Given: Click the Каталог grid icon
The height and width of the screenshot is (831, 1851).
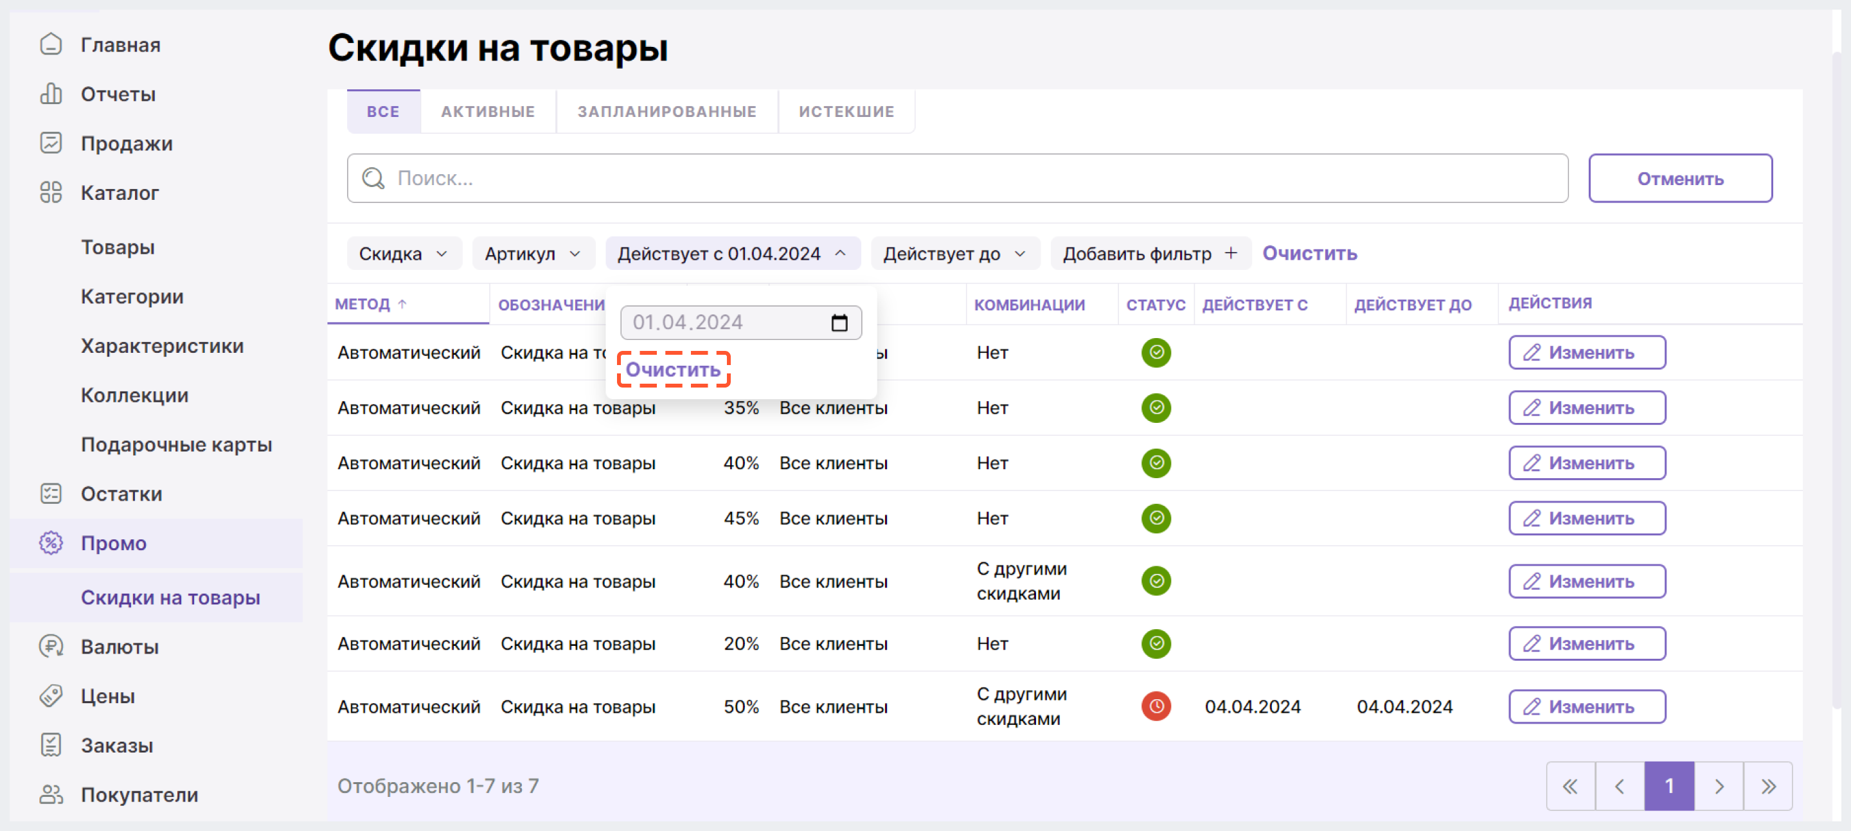Looking at the screenshot, I should click(50, 193).
